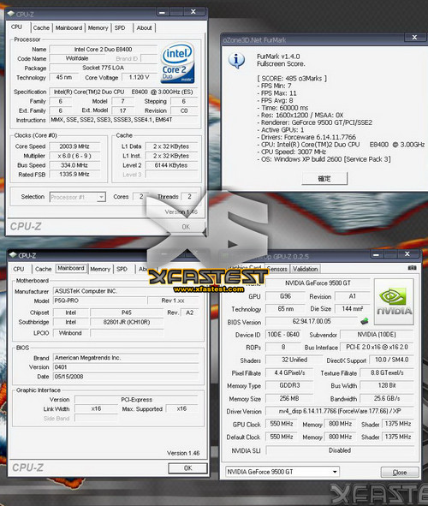The width and height of the screenshot is (428, 506).
Task: Click the NVIDIA logo in GPU-Z
Action: (394, 301)
